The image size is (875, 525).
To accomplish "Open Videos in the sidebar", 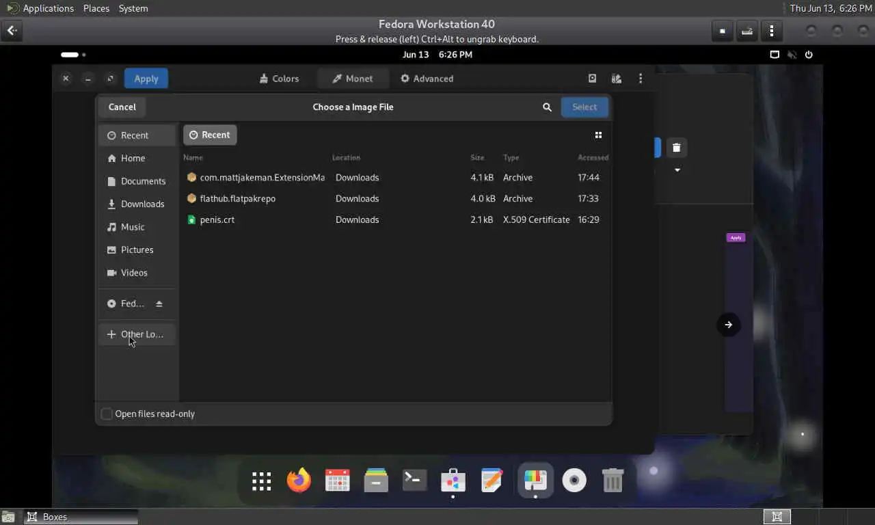I will (x=137, y=273).
